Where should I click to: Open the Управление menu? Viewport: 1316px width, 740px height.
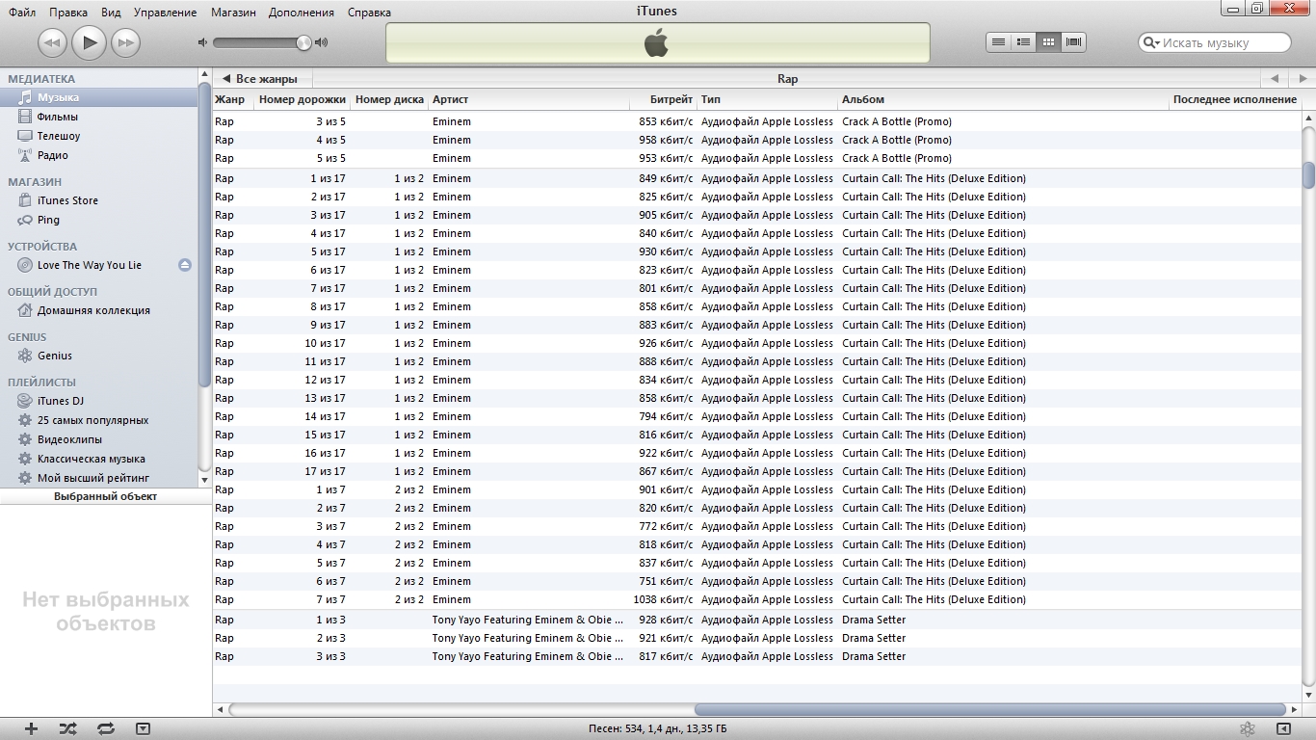point(165,13)
